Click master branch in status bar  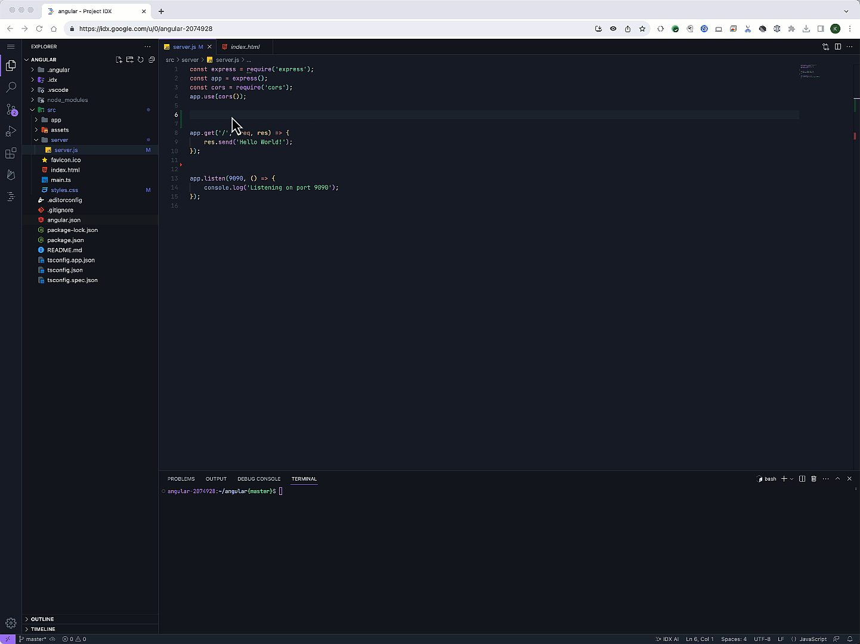[33, 639]
